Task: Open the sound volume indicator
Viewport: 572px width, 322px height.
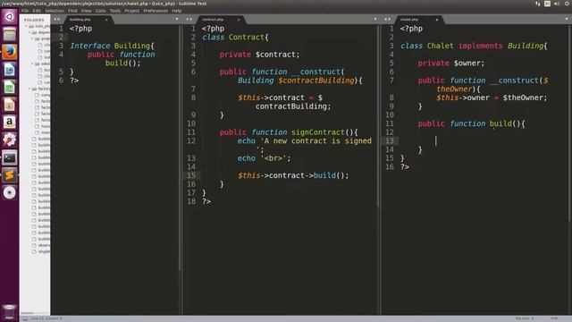Action: coord(557,4)
